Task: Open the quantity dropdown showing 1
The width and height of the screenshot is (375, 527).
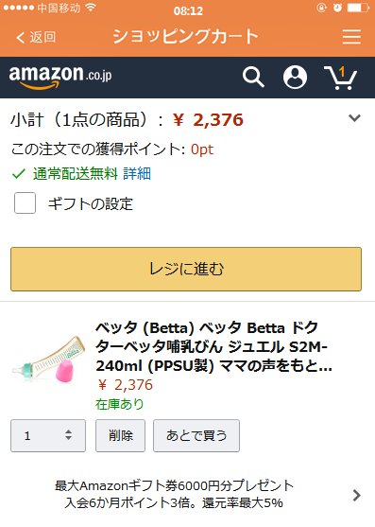Action: point(48,435)
